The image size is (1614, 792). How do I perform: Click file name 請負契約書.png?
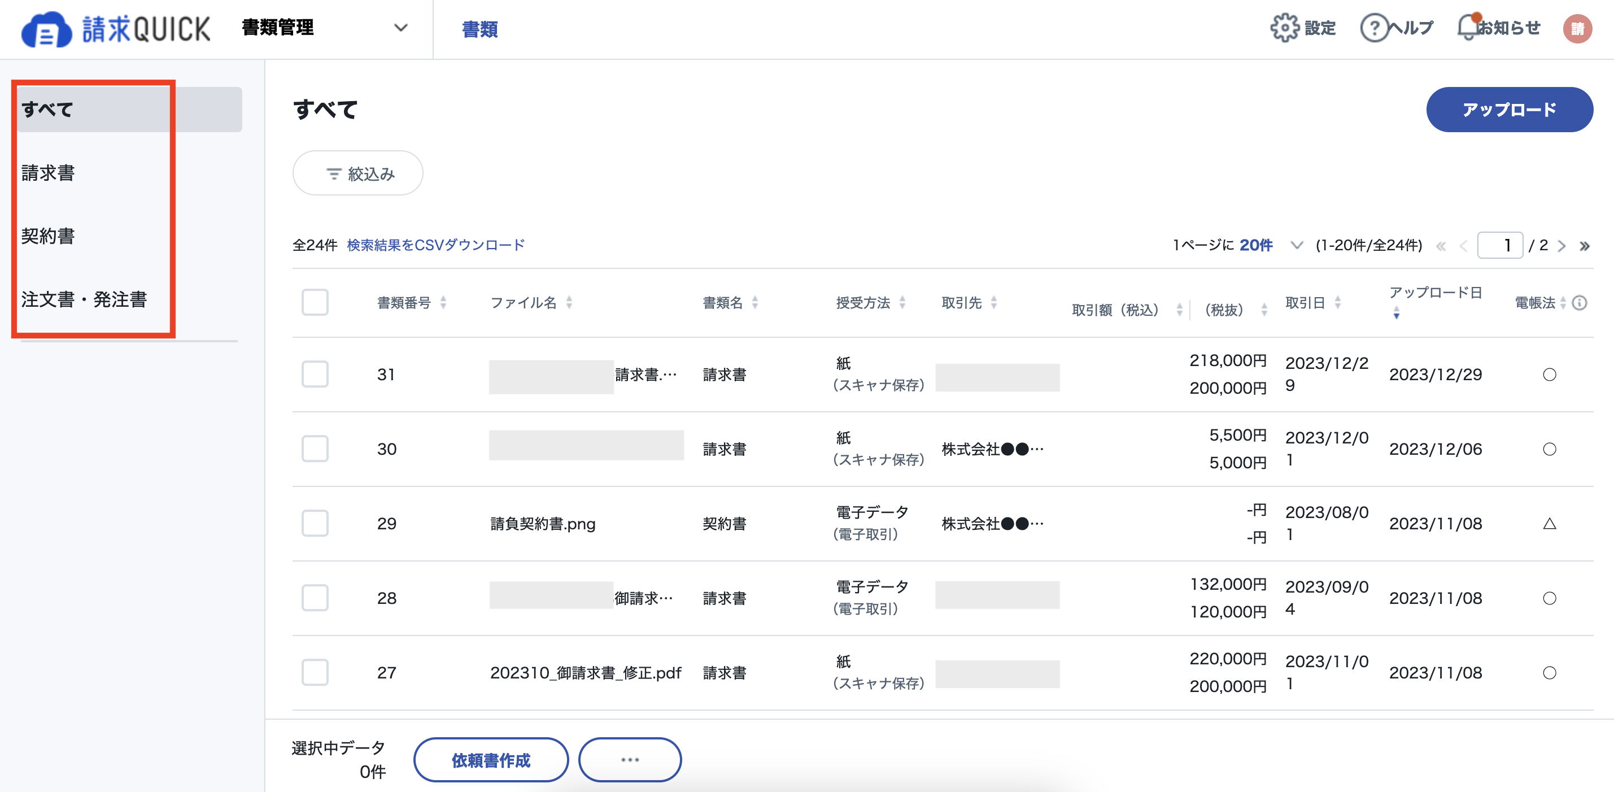point(543,524)
